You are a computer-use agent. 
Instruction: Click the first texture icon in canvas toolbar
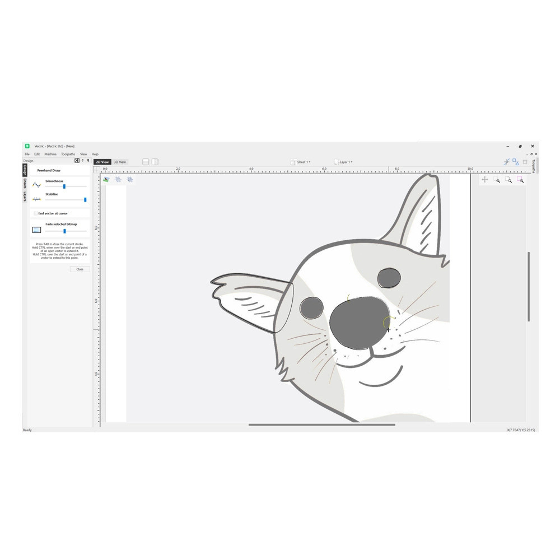click(118, 180)
